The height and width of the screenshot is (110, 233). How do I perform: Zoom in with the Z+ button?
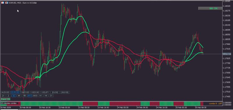3,96
